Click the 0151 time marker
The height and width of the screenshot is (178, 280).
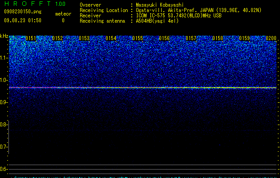click(x=31, y=38)
